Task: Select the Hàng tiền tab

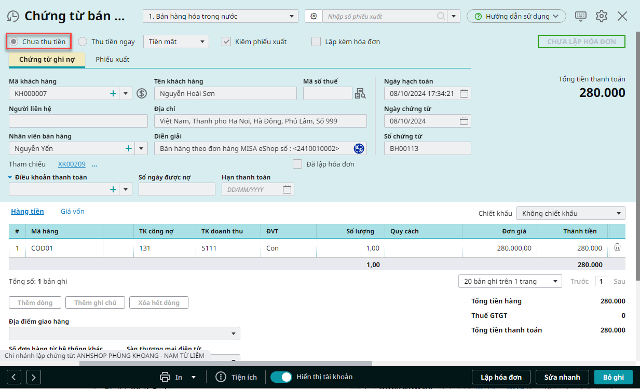Action: click(28, 211)
